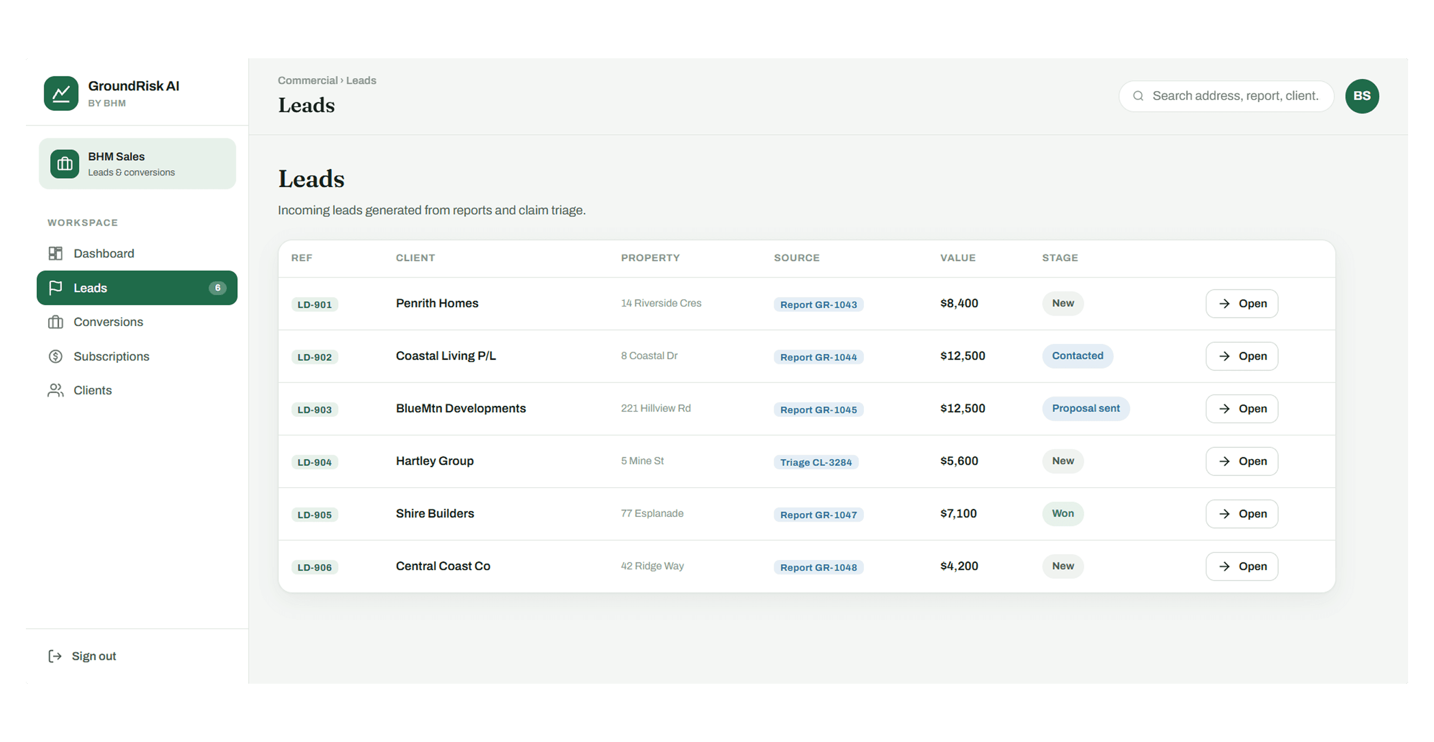The height and width of the screenshot is (742, 1434).
Task: Click source tag Report GR-1048
Action: (x=819, y=568)
